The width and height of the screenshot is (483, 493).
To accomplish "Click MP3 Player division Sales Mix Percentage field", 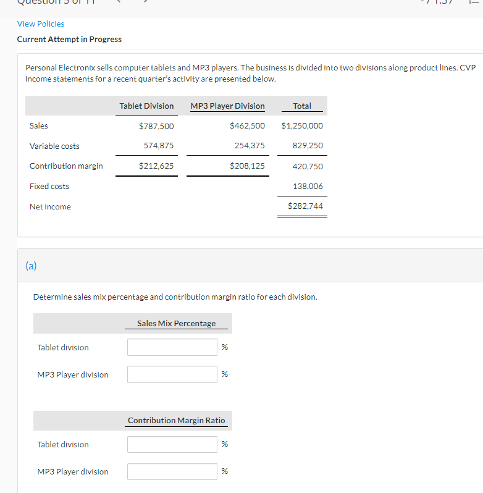I will [172, 374].
